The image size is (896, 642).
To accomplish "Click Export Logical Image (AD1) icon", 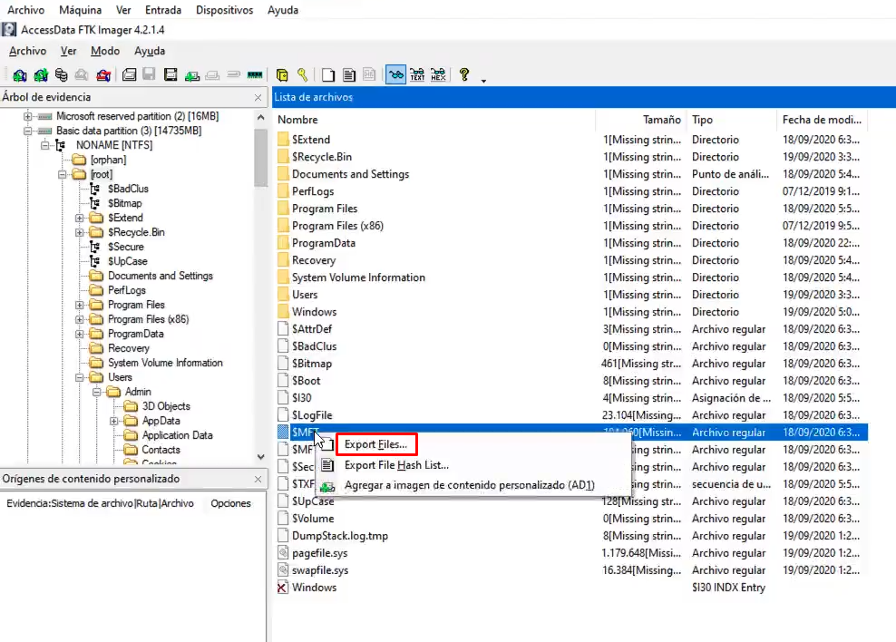I will 170,75.
